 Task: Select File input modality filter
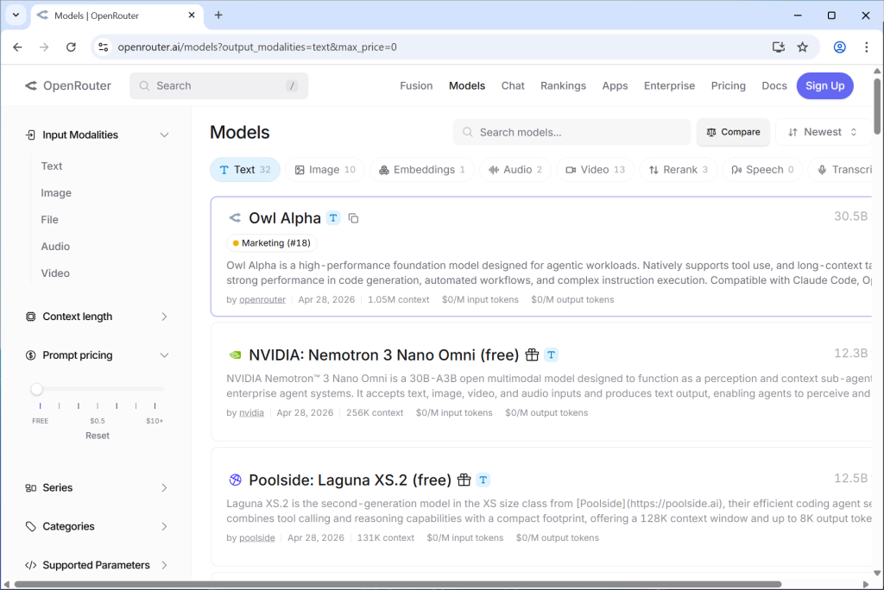point(49,220)
